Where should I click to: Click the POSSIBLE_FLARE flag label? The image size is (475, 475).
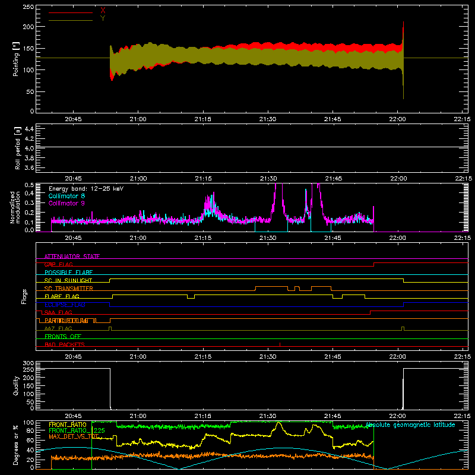[68, 273]
